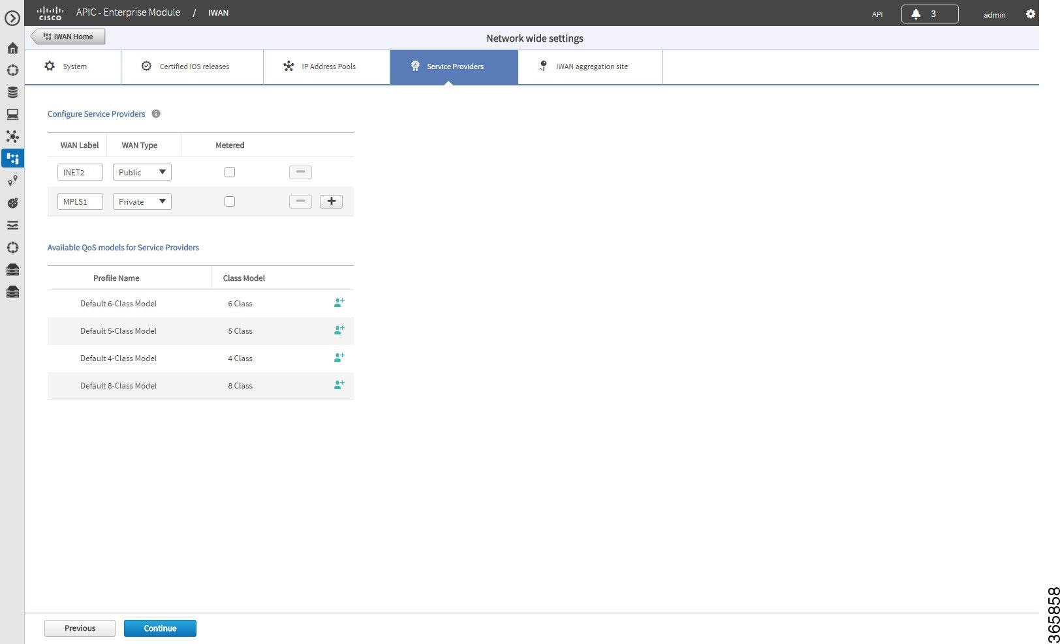Click the APIC - Enterprise Module title
Image resolution: width=1060 pixels, height=644 pixels.
click(x=128, y=12)
